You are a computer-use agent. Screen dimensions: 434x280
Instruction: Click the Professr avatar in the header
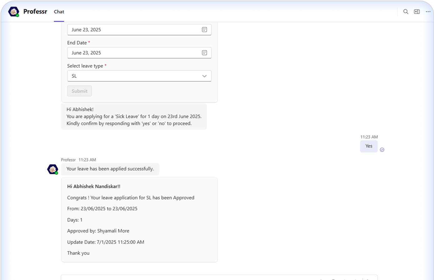coord(14,12)
